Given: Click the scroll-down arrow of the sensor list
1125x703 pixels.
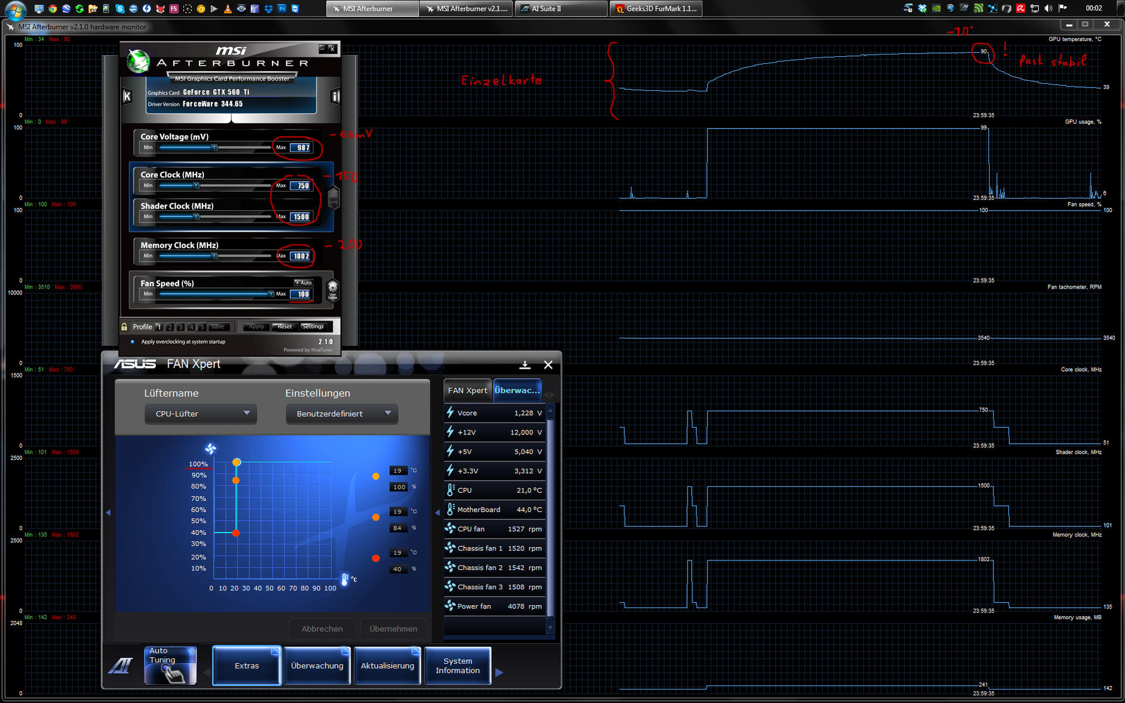Looking at the screenshot, I should pos(550,628).
